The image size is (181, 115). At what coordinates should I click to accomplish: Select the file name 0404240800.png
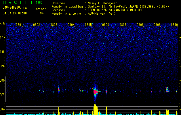point(15,7)
